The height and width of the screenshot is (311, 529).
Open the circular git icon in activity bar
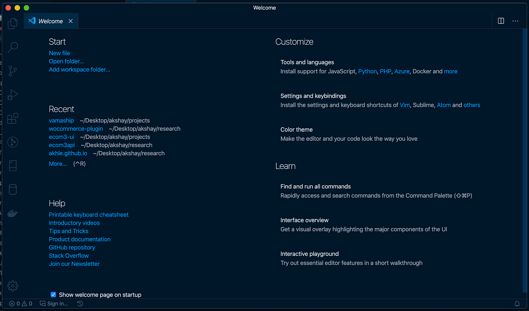point(12,142)
